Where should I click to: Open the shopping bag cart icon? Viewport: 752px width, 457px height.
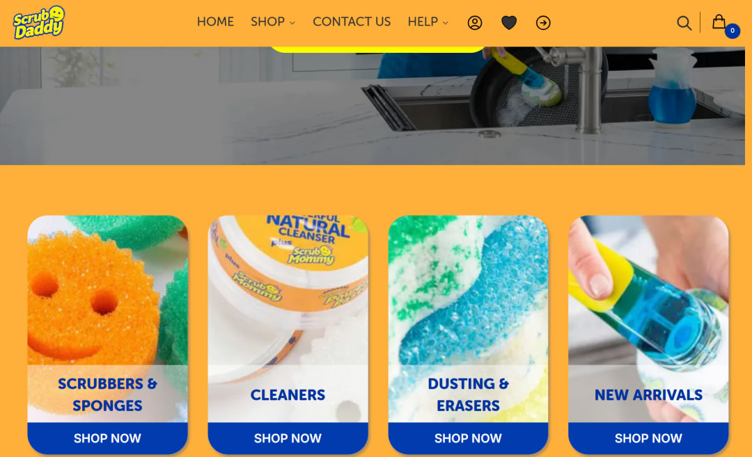point(719,22)
